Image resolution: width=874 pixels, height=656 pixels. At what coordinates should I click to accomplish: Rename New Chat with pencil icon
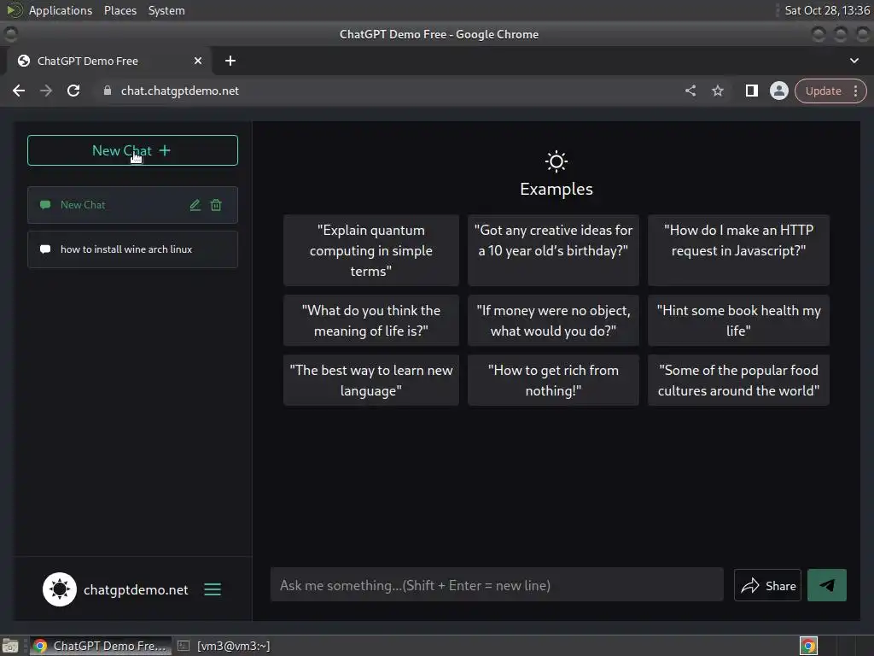195,205
